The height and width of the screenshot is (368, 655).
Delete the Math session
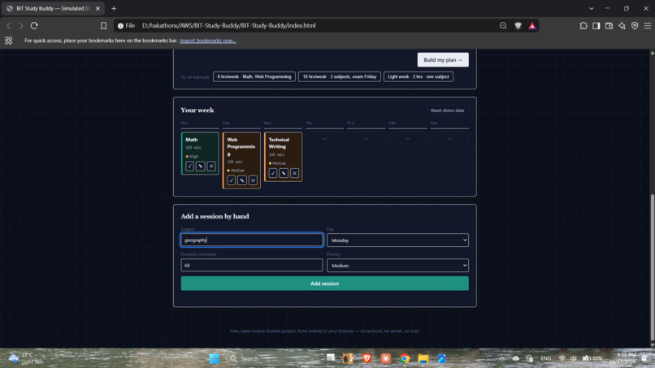(211, 167)
